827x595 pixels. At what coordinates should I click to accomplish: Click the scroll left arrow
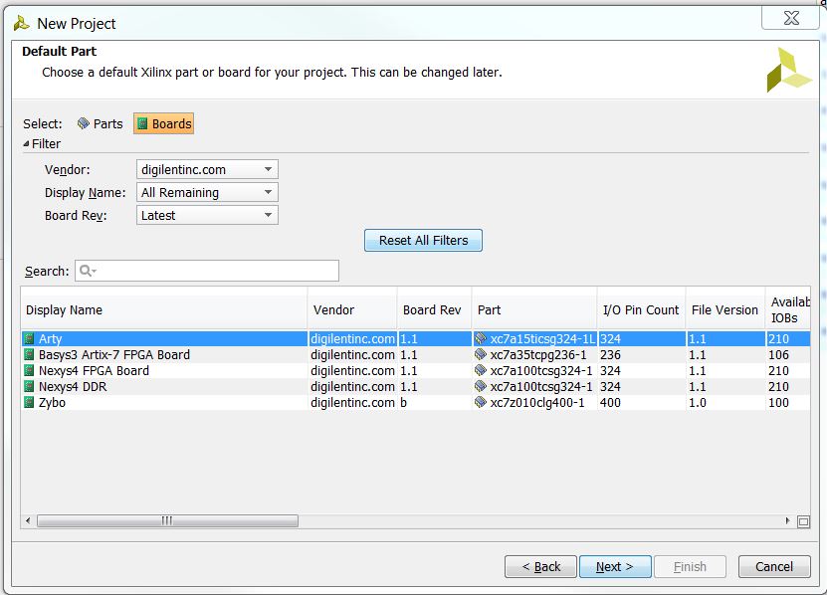pos(28,521)
